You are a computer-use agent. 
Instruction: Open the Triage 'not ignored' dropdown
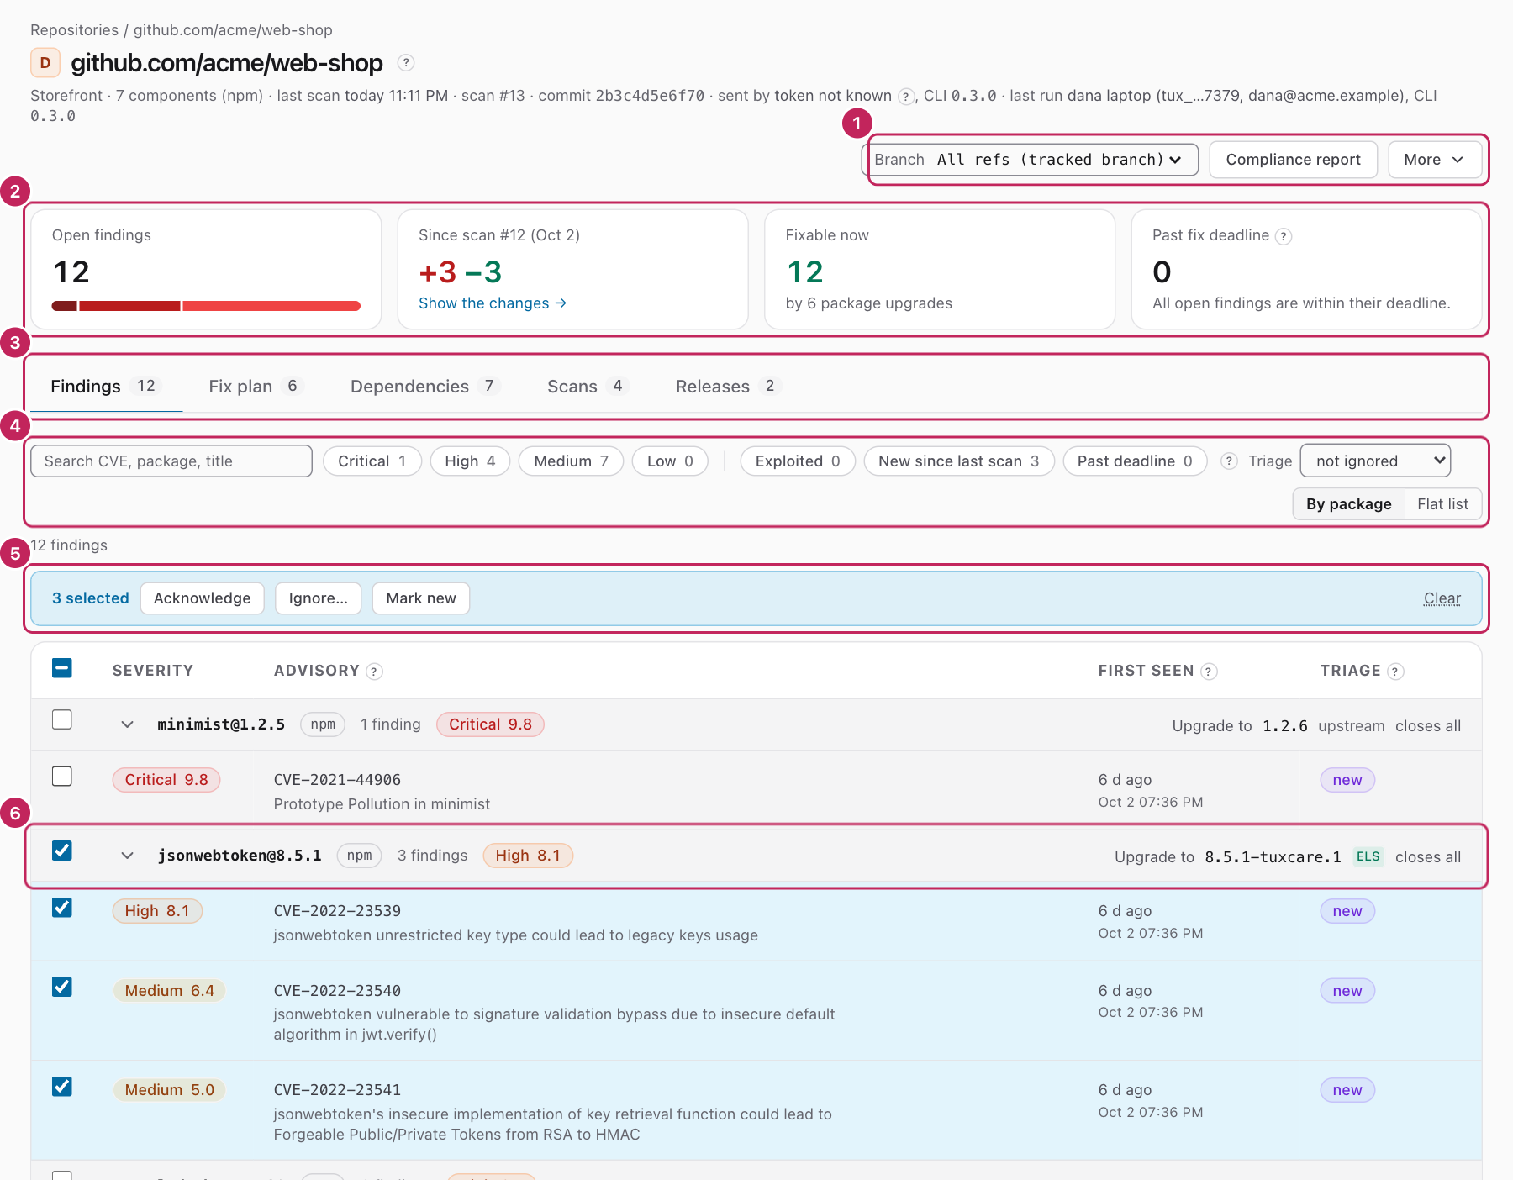pos(1375,461)
